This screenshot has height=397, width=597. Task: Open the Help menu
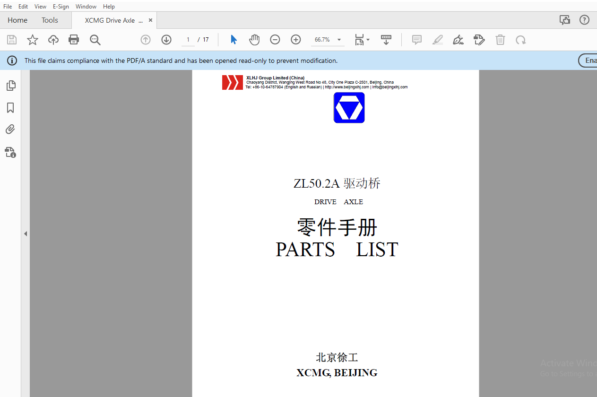(109, 7)
